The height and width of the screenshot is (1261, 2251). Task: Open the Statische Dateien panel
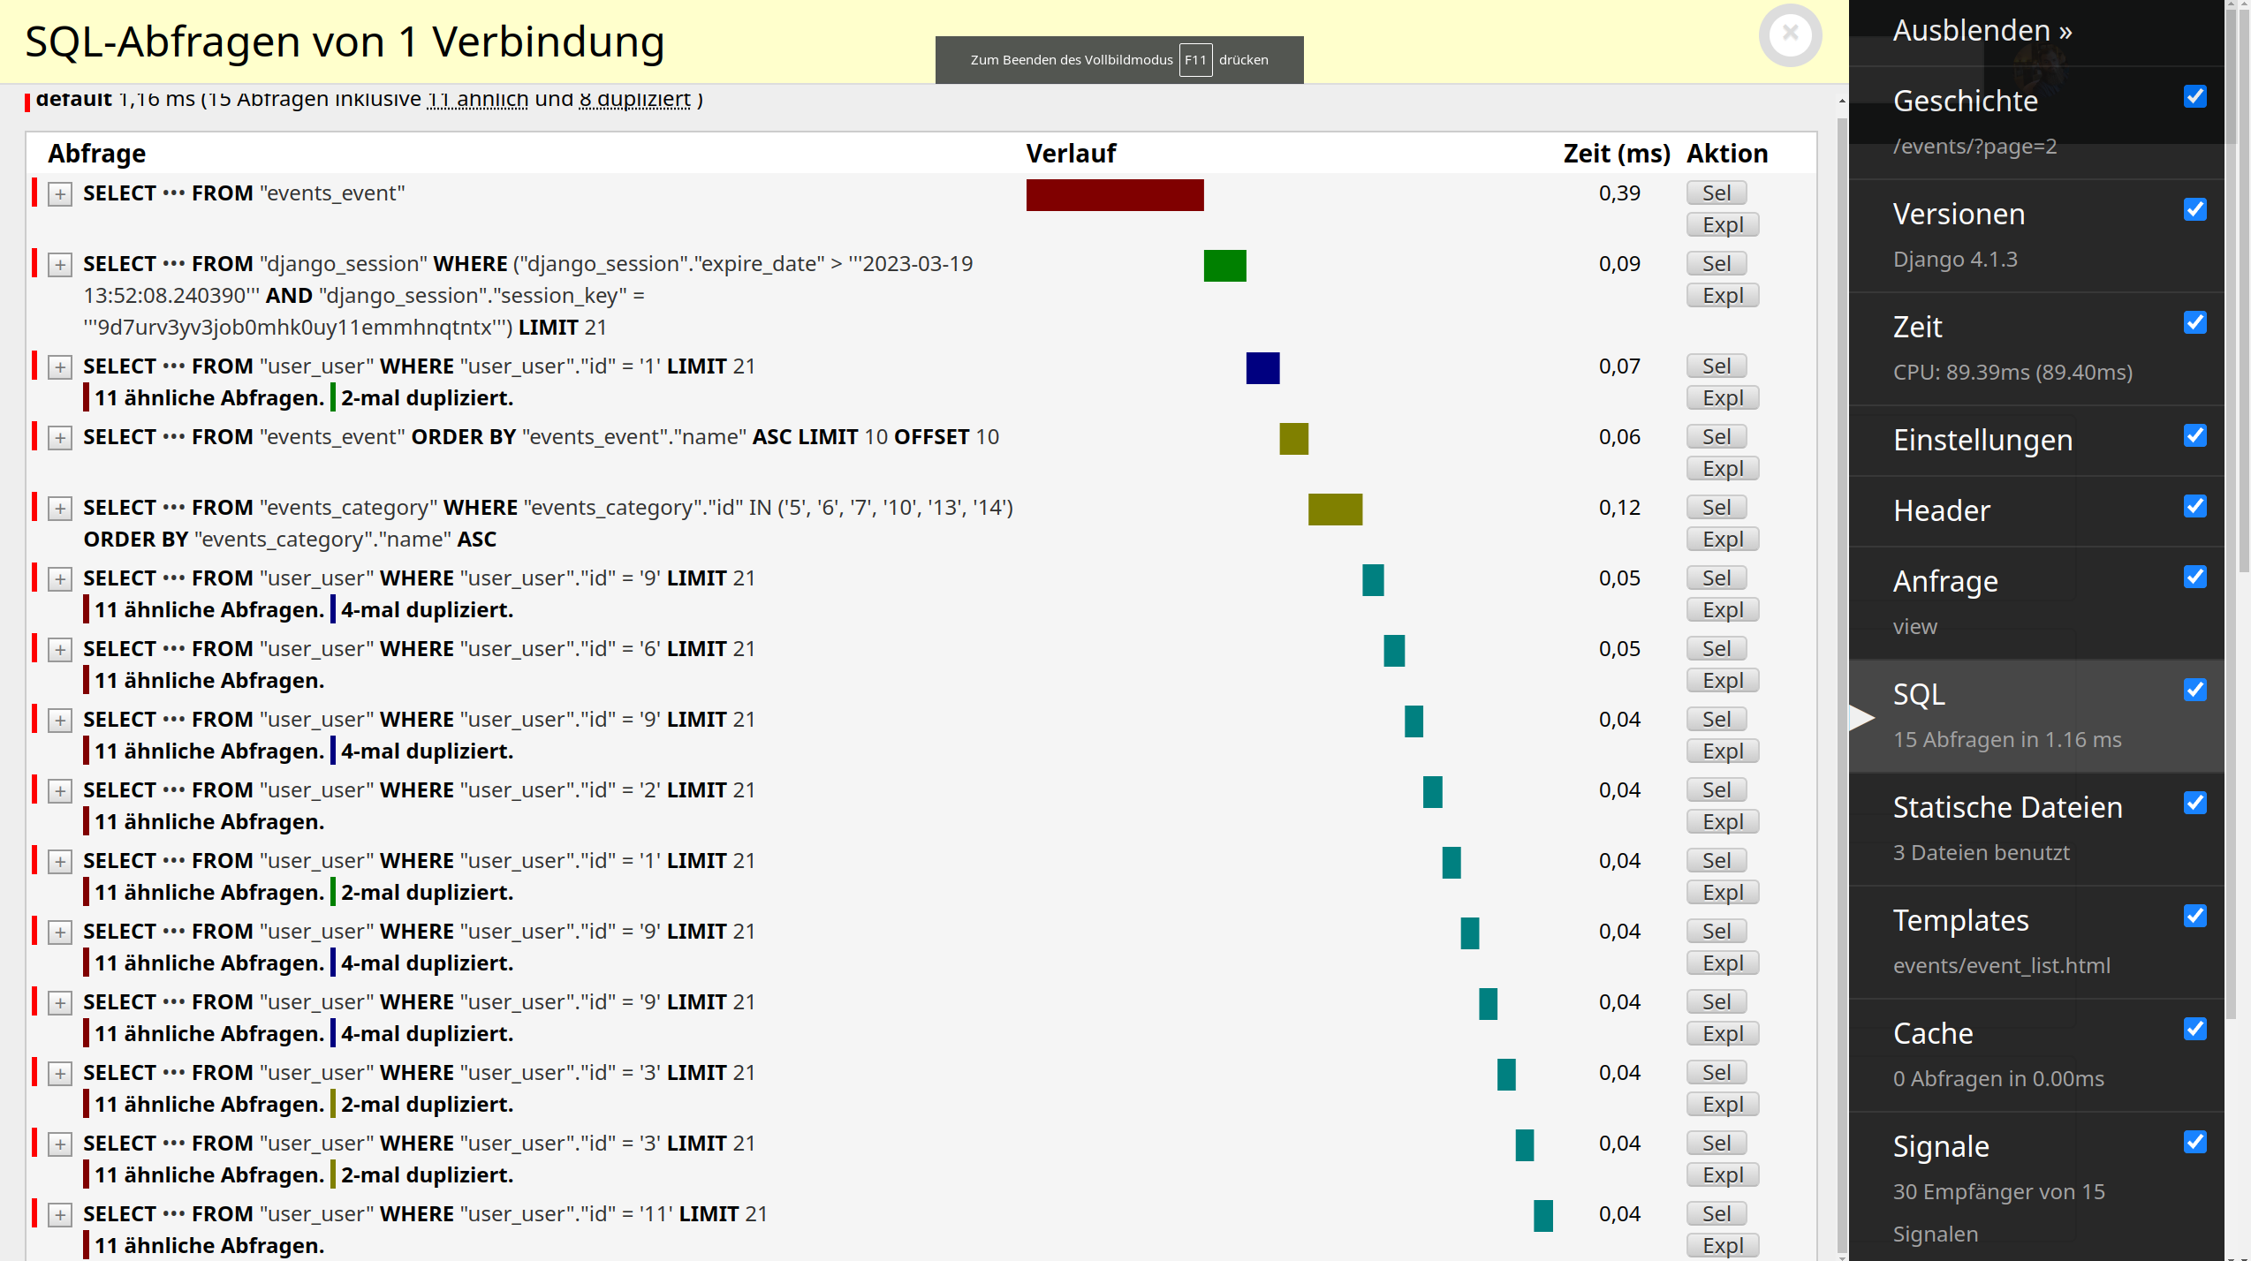pyautogui.click(x=2007, y=808)
